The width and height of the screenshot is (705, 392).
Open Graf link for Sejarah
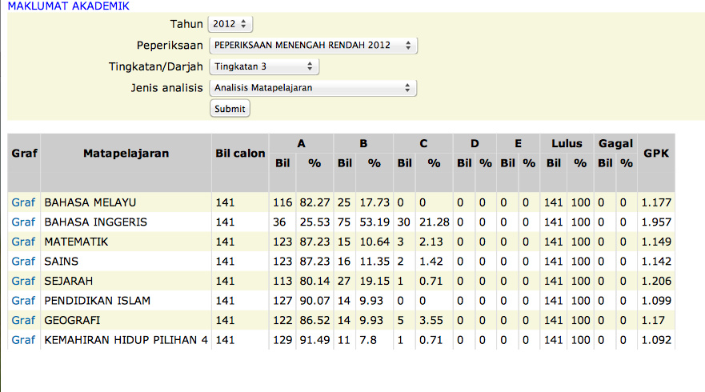(x=23, y=281)
